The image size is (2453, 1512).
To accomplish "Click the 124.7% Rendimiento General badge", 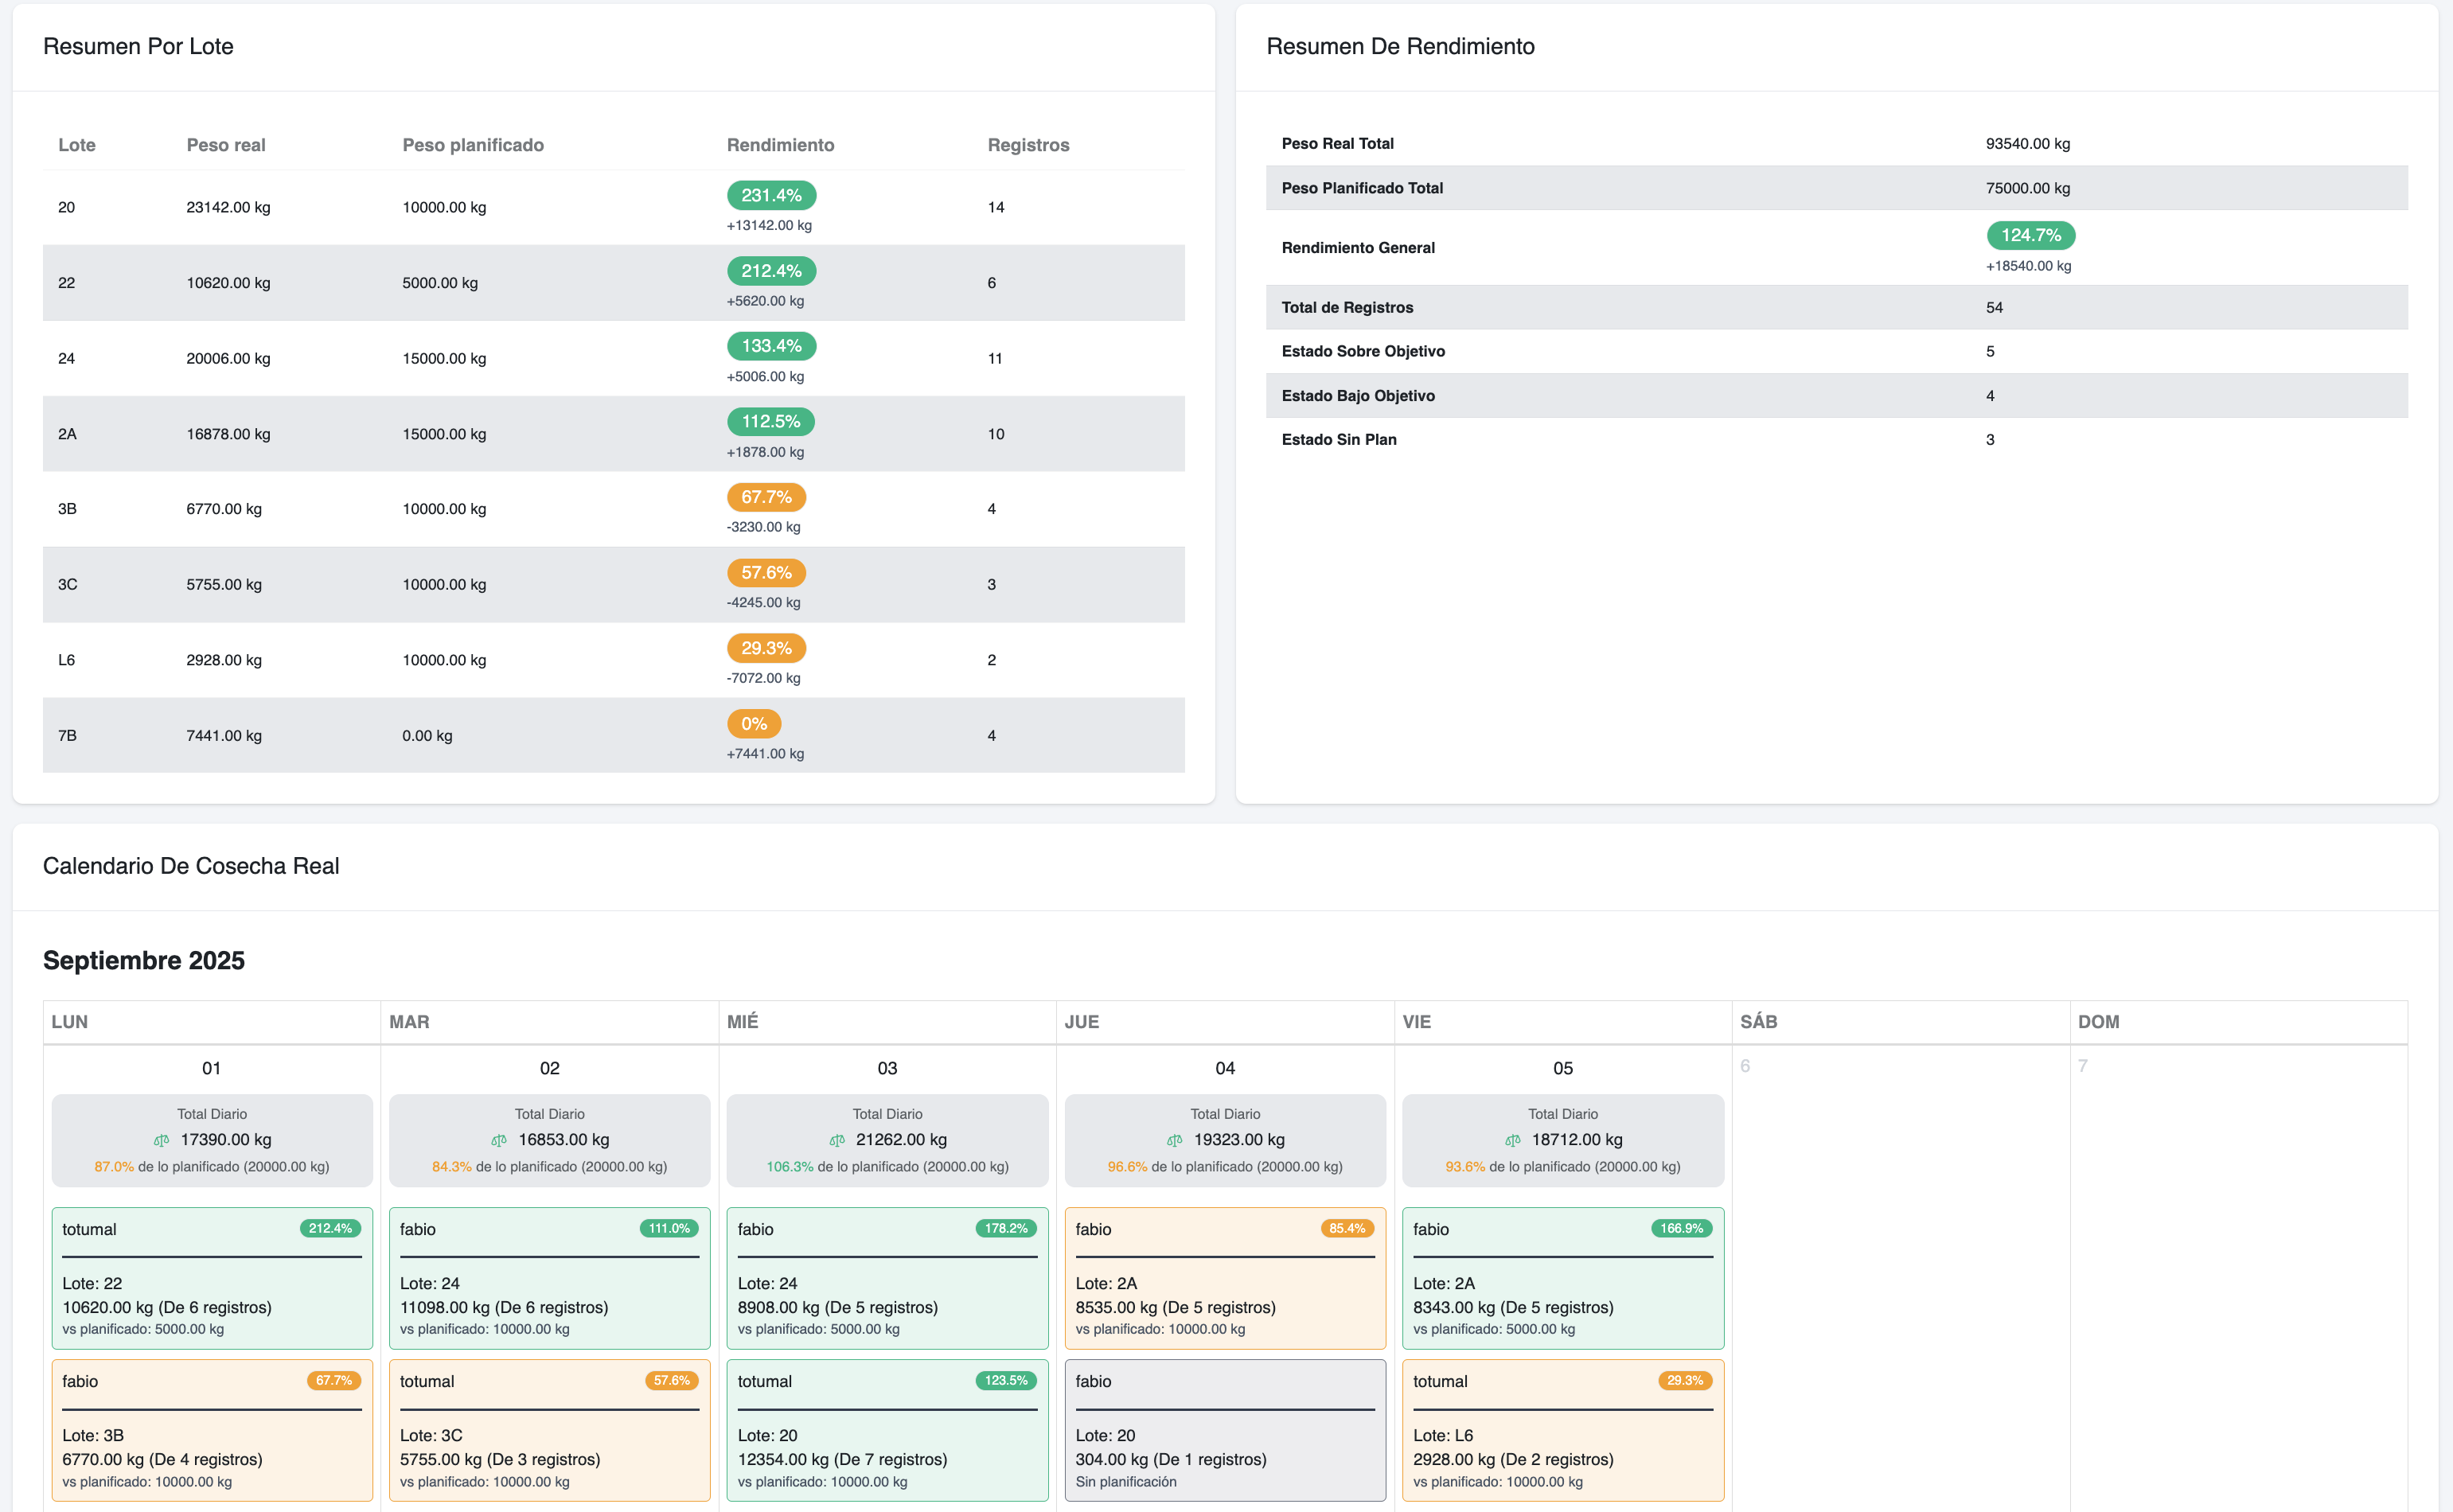I will click(x=2030, y=235).
